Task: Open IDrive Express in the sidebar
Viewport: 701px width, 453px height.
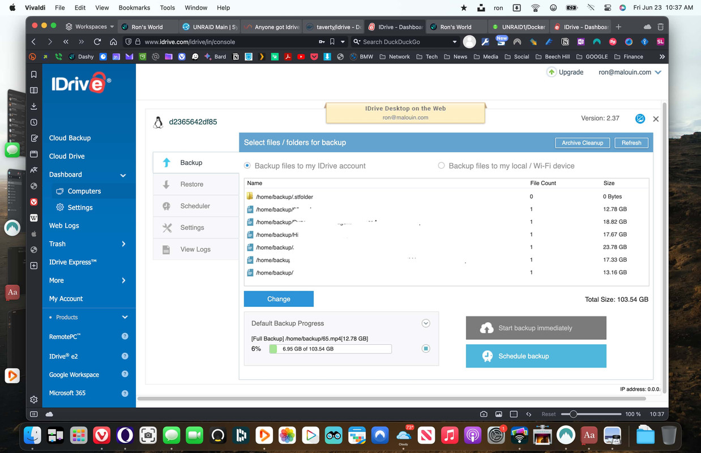Action: coord(73,262)
